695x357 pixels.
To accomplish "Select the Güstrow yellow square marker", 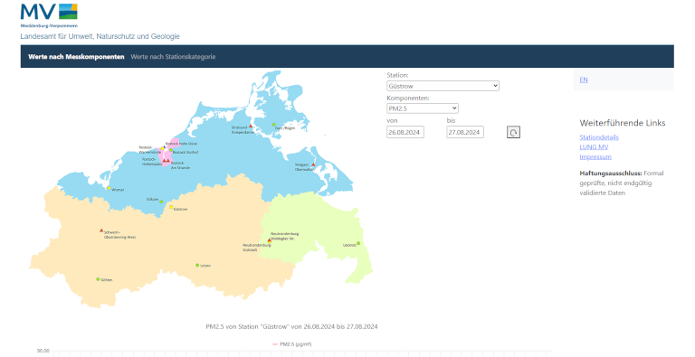I will [171, 207].
